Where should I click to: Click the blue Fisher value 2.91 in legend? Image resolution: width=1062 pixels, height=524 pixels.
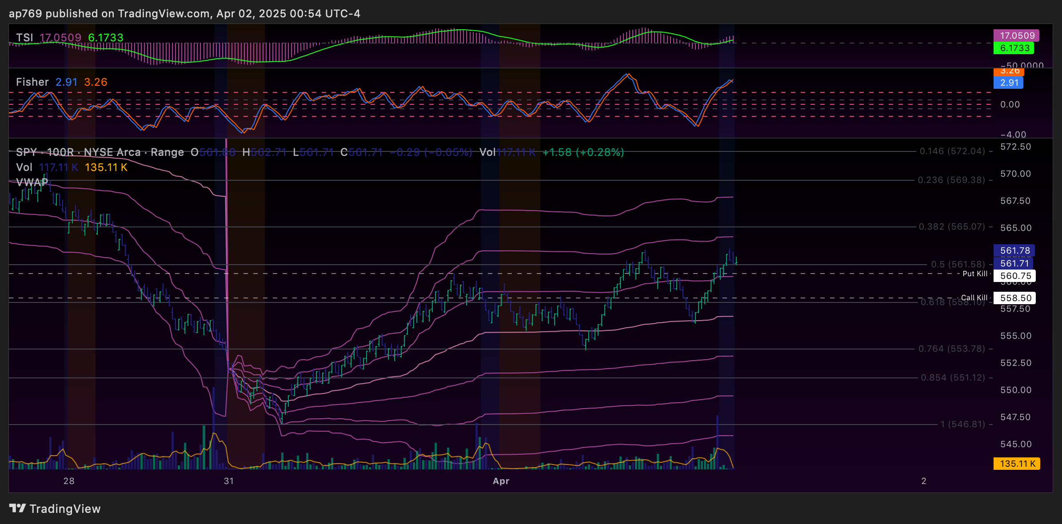pos(66,82)
